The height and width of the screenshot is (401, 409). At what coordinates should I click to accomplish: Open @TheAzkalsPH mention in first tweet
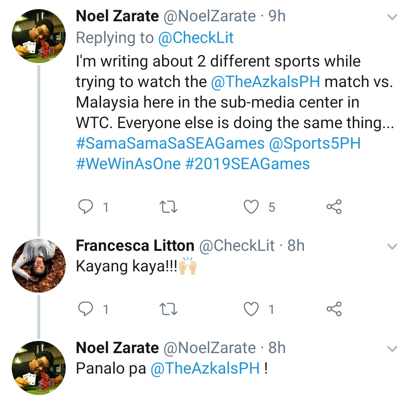point(266,82)
